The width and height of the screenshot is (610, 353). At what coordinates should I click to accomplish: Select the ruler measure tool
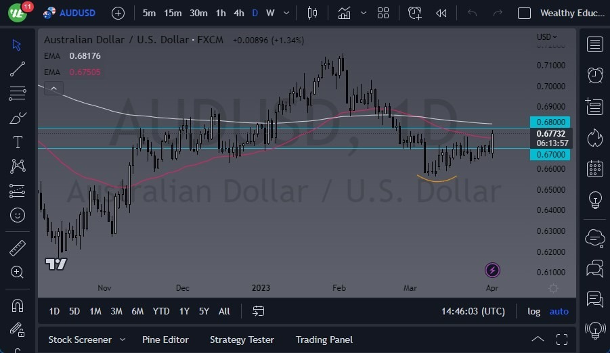click(18, 248)
